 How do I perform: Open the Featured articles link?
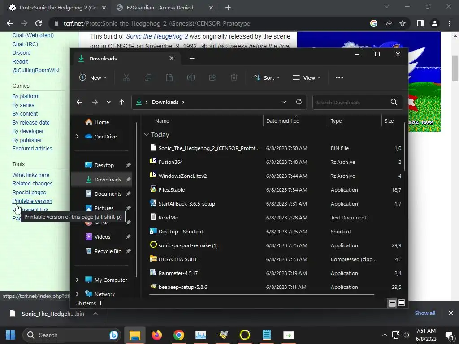(x=32, y=149)
